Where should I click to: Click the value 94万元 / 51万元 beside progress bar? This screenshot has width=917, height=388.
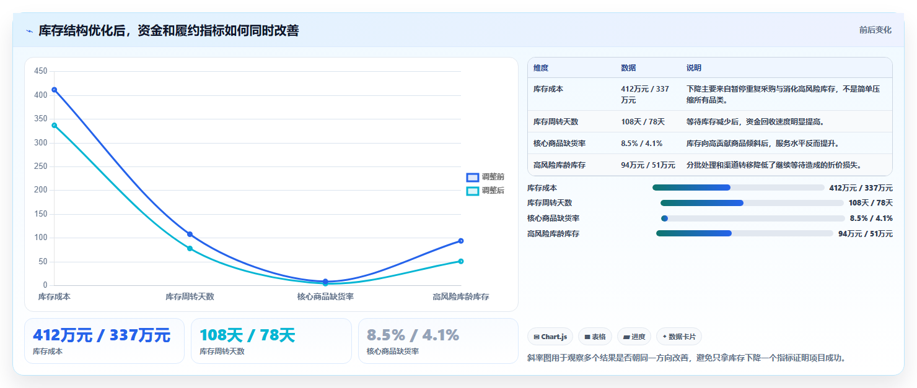coord(866,234)
